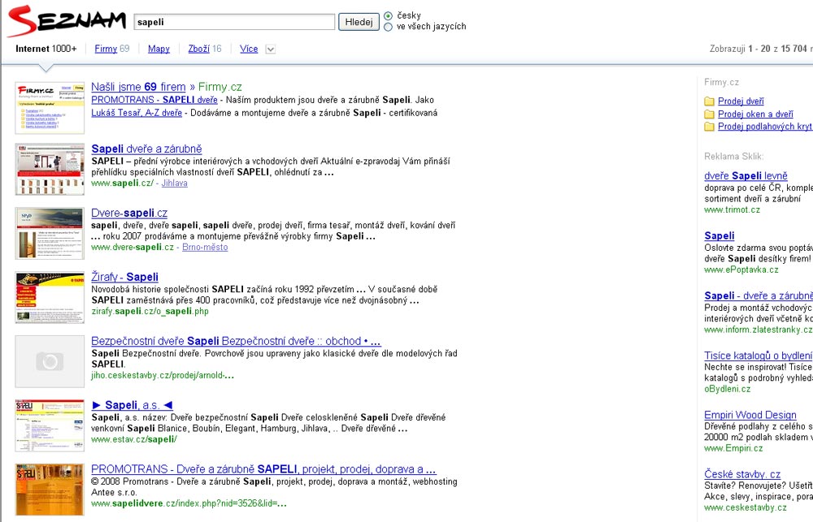813x522 pixels.
Task: Click the www.sapeli.cz/ green URL
Action: (123, 183)
